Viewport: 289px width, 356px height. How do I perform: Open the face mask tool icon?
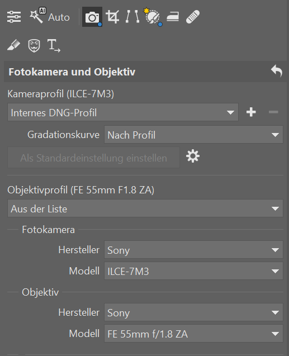[x=34, y=45]
